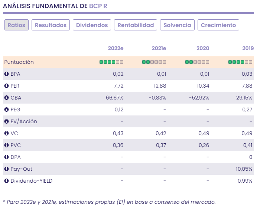The height and width of the screenshot is (209, 257).
Task: Switch to the Ratios tab
Action: tap(16, 25)
